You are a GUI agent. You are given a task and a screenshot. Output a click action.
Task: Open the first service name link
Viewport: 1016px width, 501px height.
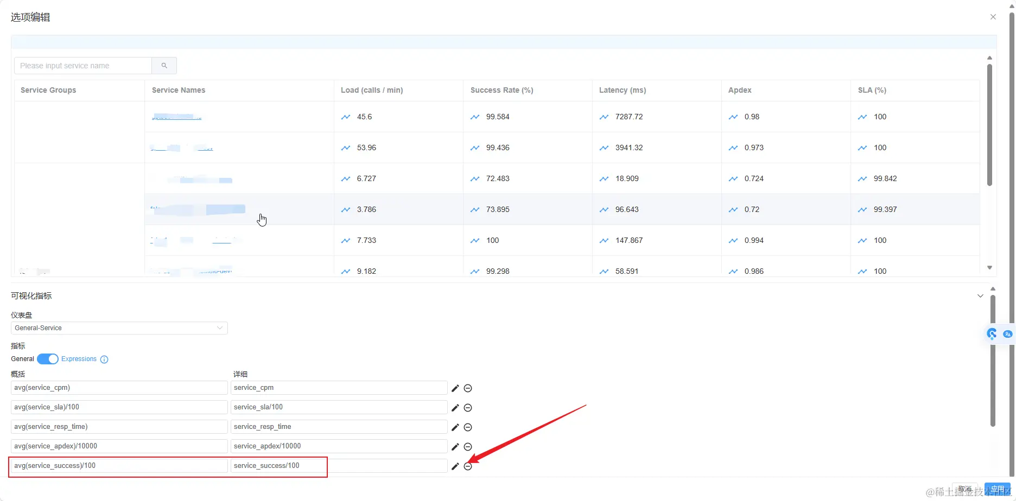(x=176, y=117)
